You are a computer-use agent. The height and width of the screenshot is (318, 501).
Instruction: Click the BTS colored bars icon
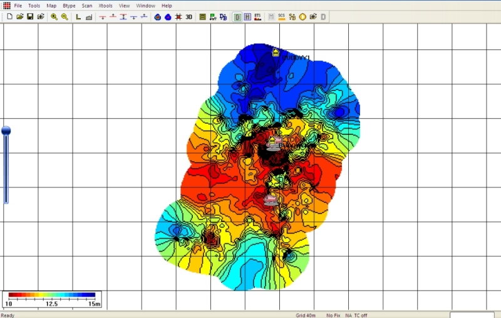point(258,17)
